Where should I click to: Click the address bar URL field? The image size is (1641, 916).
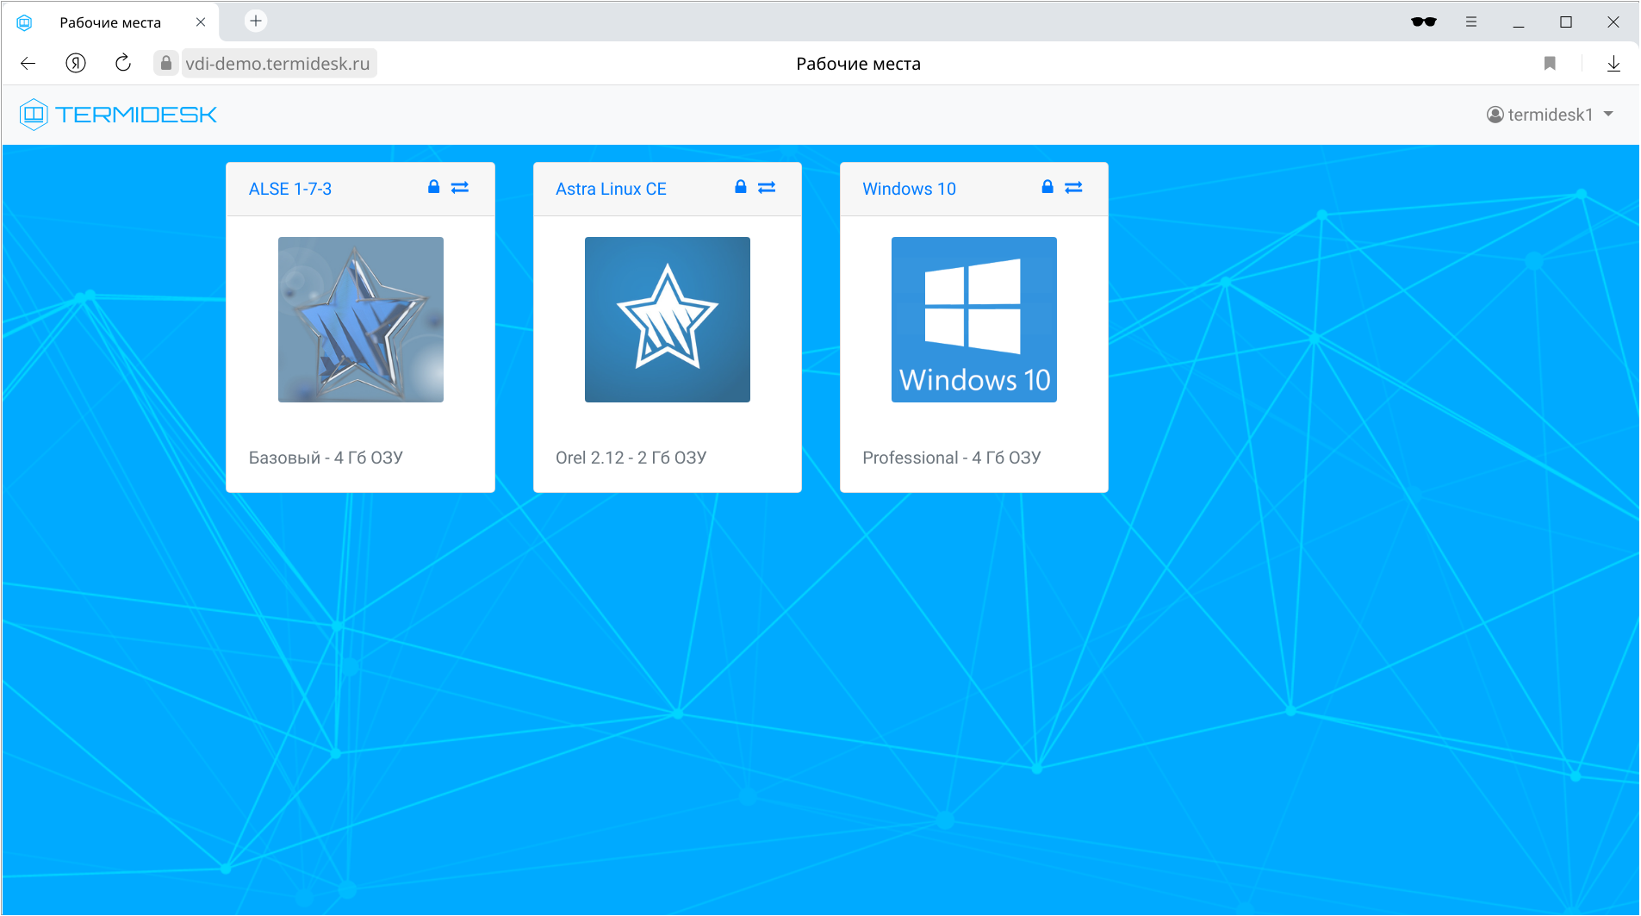point(277,63)
